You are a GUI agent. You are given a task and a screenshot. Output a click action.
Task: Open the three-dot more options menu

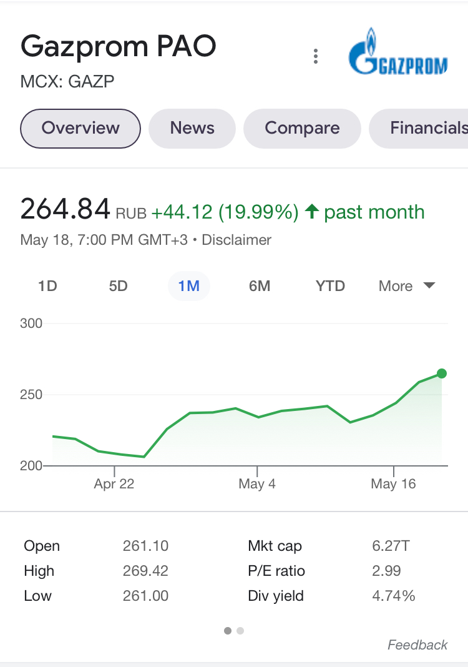(315, 56)
